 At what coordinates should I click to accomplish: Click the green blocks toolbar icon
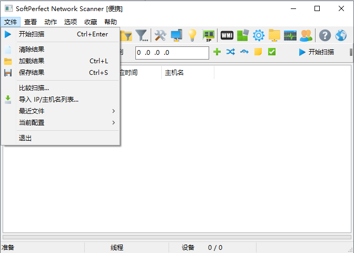(x=243, y=35)
